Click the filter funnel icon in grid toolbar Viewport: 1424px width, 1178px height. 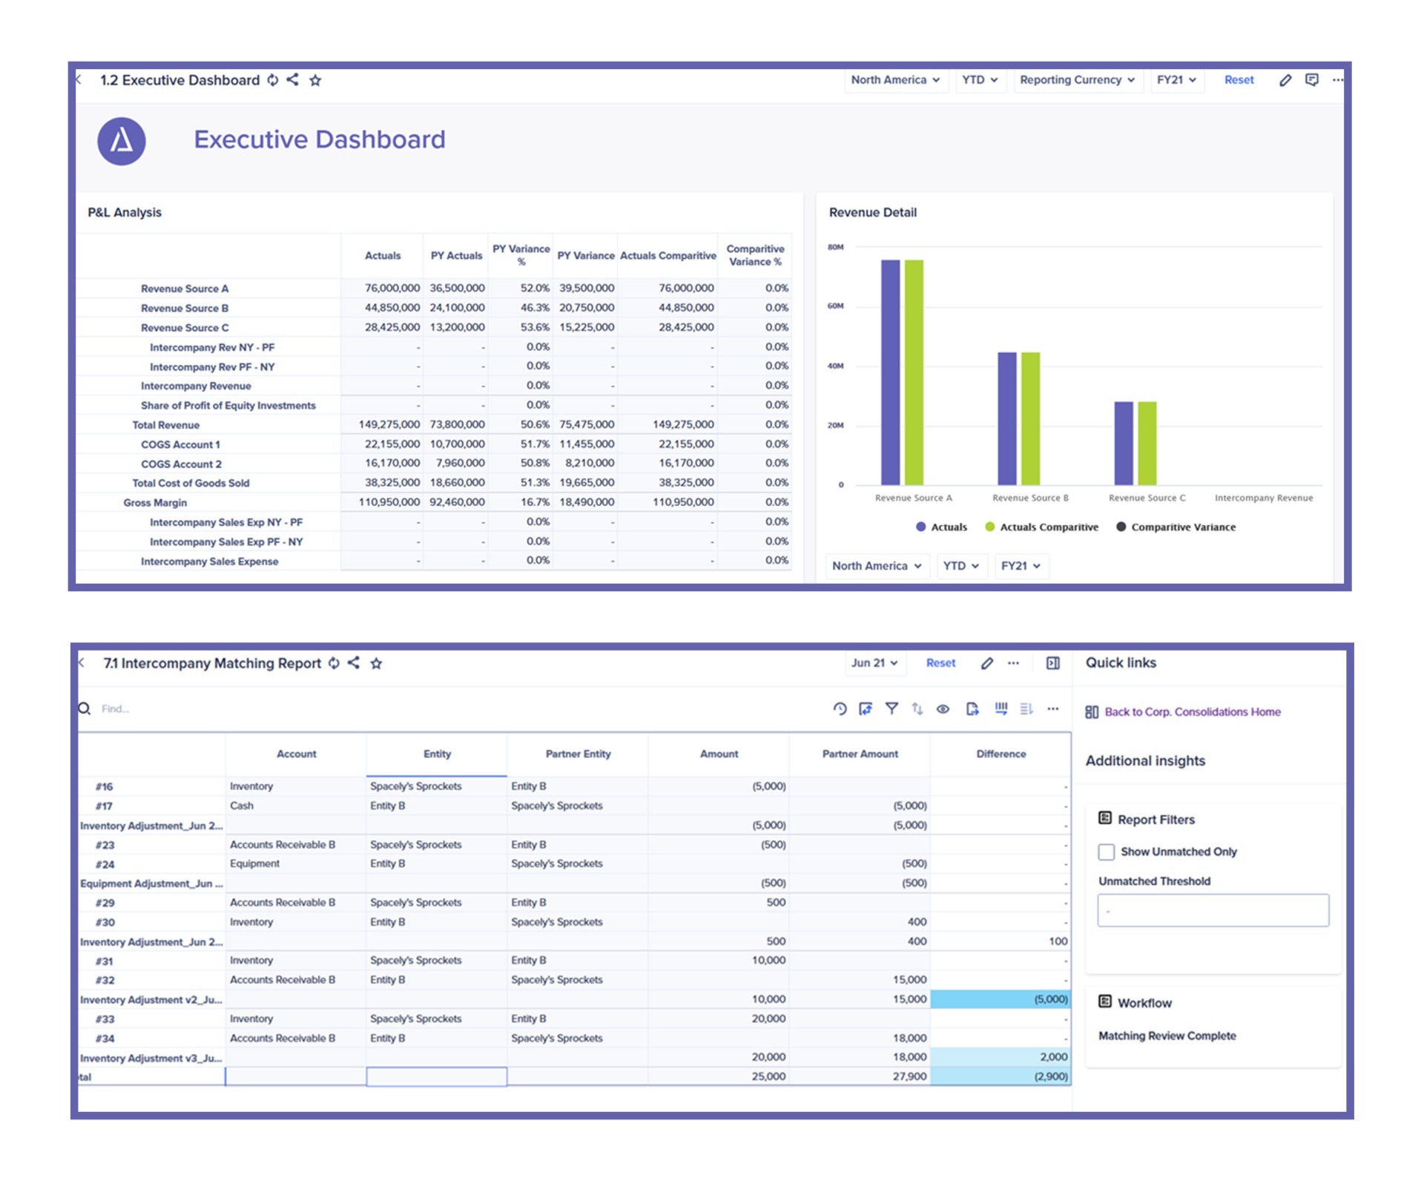(x=891, y=709)
